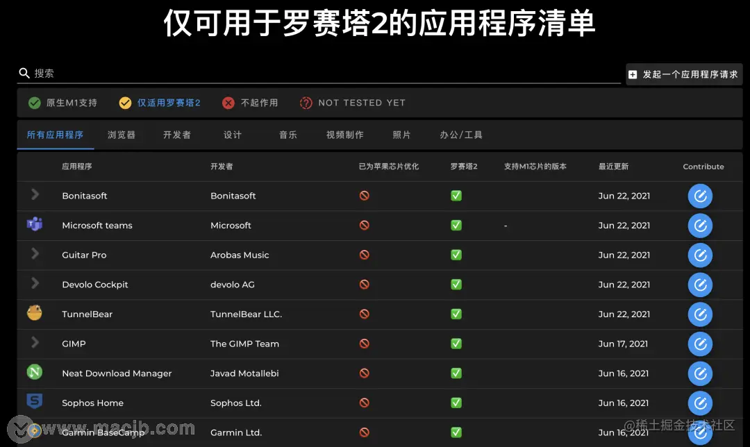This screenshot has height=447, width=750.
Task: Click the not-optimized icon in TunnelBear row
Action: point(365,314)
